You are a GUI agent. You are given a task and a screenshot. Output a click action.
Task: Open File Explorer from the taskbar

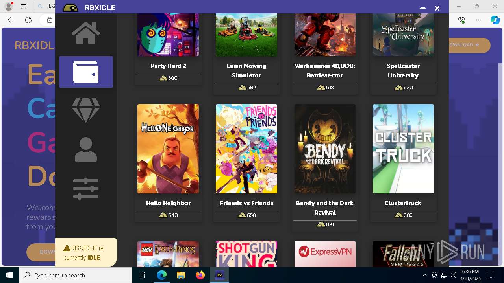pyautogui.click(x=181, y=275)
